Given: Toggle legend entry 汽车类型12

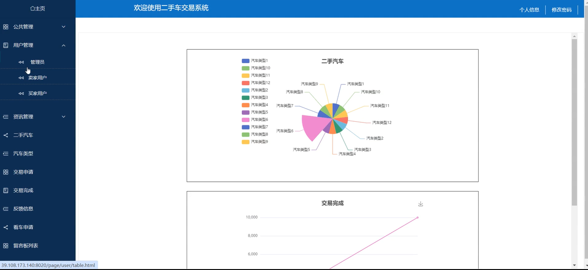Looking at the screenshot, I should 256,82.
